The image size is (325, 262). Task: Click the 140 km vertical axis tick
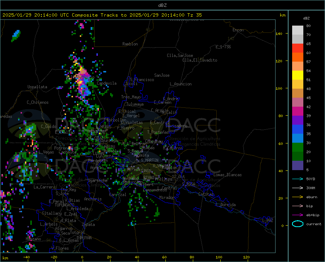(279, 34)
